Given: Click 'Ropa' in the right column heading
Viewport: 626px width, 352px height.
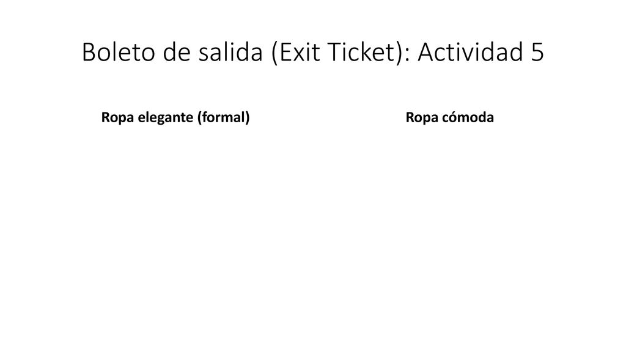Looking at the screenshot, I should point(422,118).
